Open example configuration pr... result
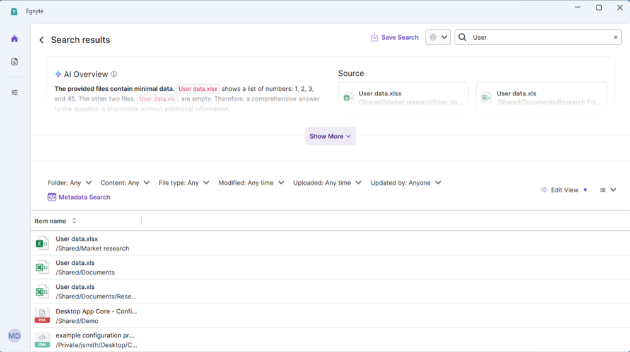 click(95, 335)
